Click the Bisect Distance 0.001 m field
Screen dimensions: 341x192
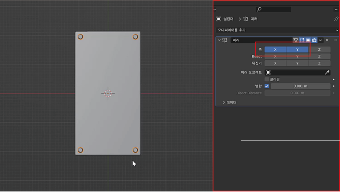(297, 93)
